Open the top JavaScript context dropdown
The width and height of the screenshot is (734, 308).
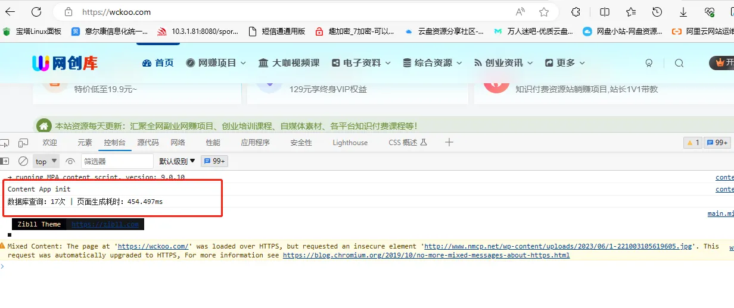click(46, 161)
